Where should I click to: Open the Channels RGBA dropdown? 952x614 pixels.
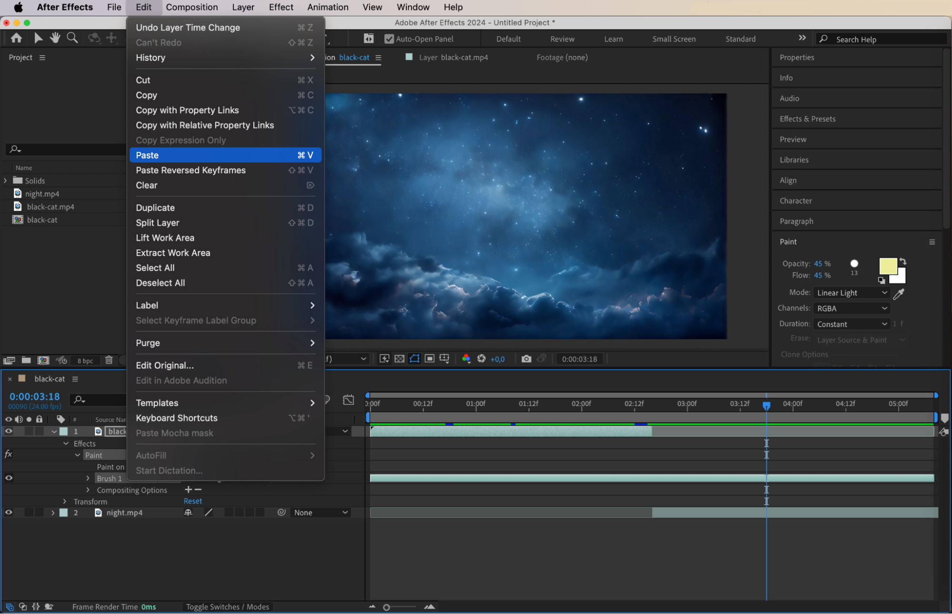click(x=852, y=308)
